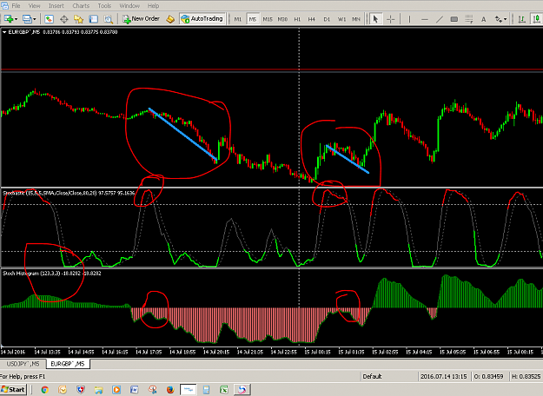Open Word from taskbar
Viewport: 543px width, 396px height.
[134, 390]
